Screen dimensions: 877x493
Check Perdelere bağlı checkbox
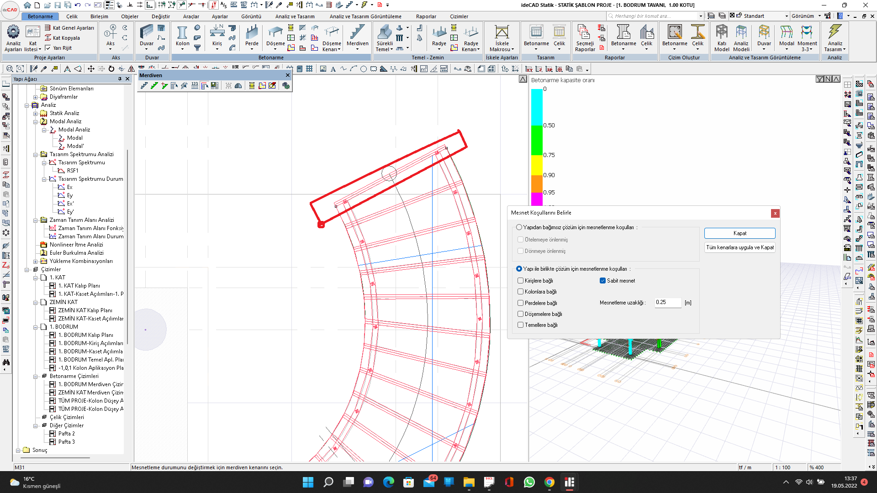520,303
